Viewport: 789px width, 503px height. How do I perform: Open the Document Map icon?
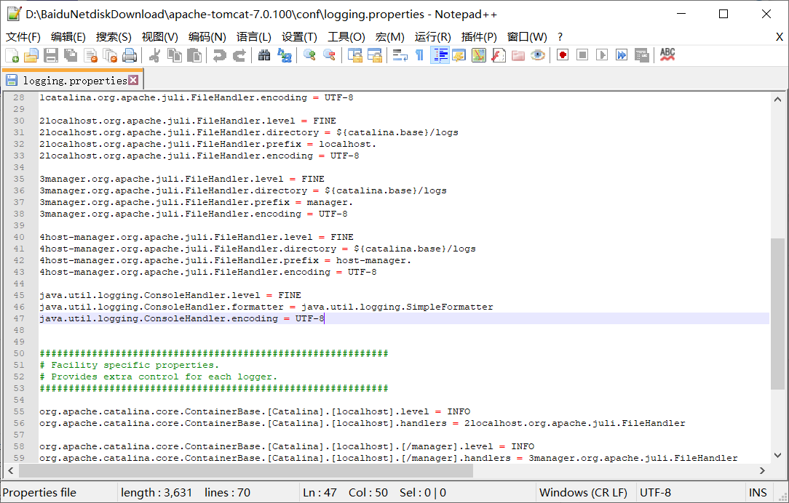point(478,55)
